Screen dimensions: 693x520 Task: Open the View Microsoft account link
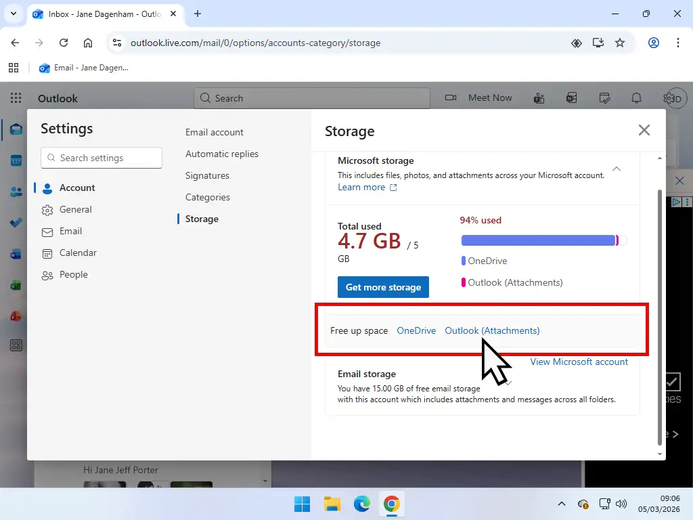point(579,362)
